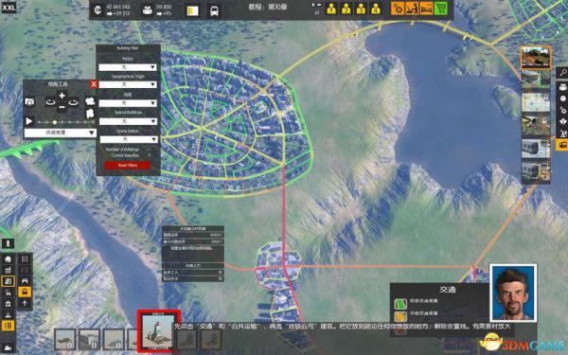Click the camera screenshot icon in view tools
Screen dimensions: 568x355
click(29, 102)
